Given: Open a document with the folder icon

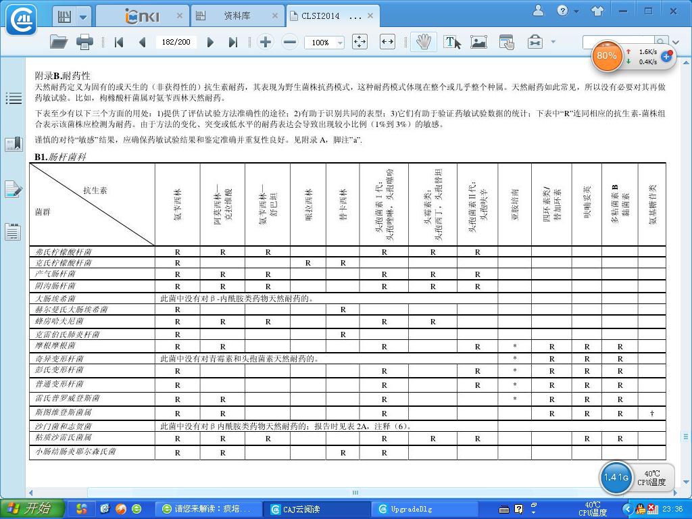Looking at the screenshot, I should 58,42.
